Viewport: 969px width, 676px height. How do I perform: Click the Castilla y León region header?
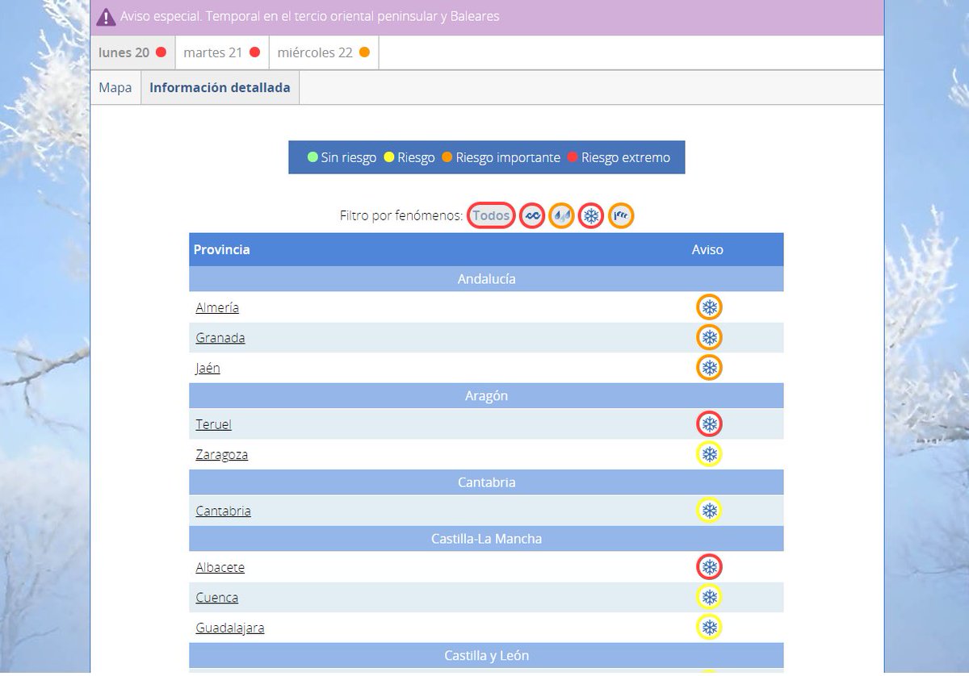pos(486,656)
